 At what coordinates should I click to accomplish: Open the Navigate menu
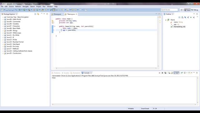26,7
